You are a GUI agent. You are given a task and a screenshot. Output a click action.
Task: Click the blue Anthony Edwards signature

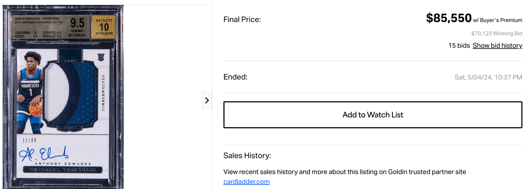tap(44, 154)
